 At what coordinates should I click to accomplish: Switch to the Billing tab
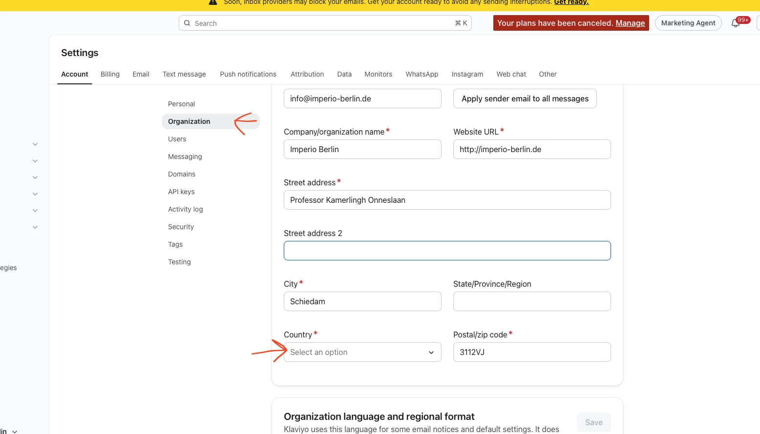pos(110,74)
